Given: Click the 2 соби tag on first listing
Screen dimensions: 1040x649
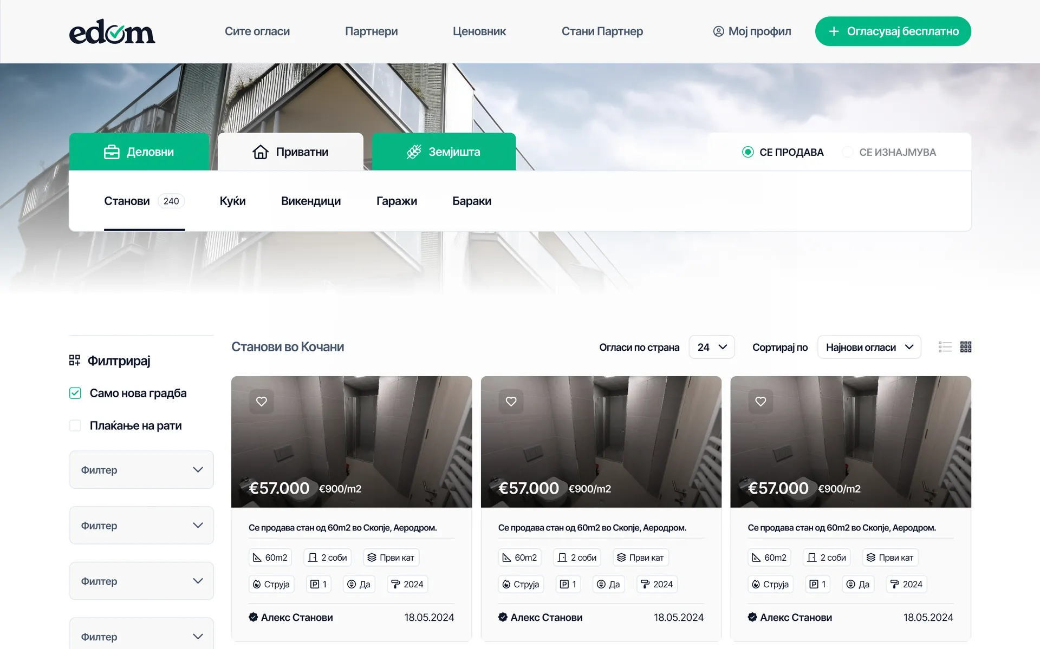Looking at the screenshot, I should click(x=328, y=558).
